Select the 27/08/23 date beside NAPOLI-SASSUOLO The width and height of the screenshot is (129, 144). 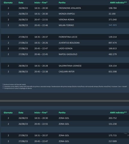[x=23, y=54]
